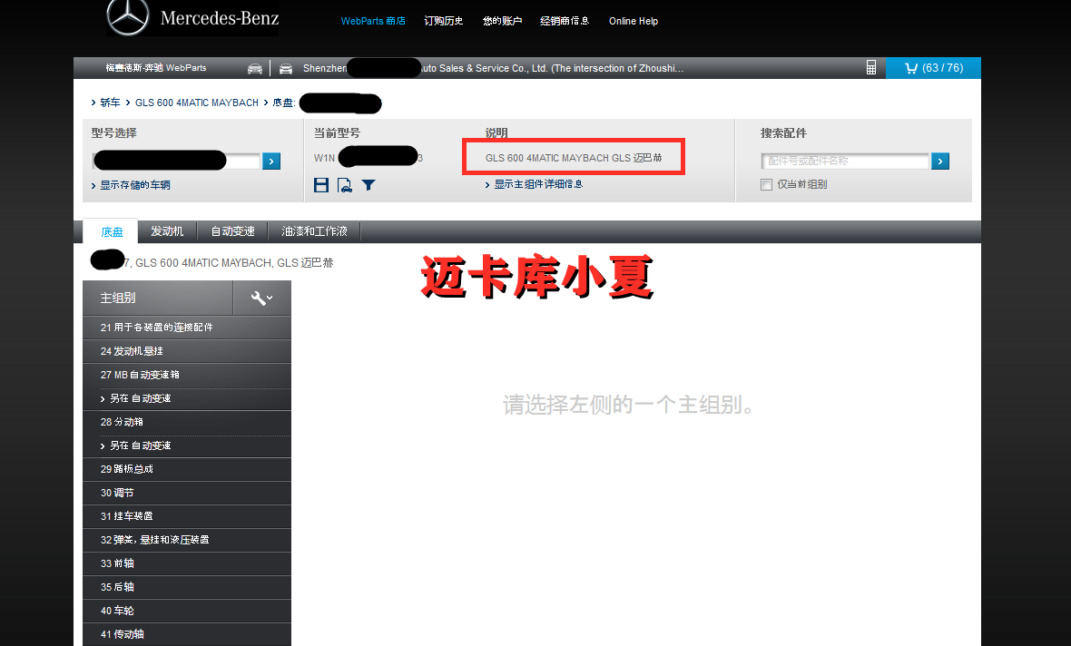
Task: Enable the 仅当前组别 checkbox
Action: (x=766, y=184)
